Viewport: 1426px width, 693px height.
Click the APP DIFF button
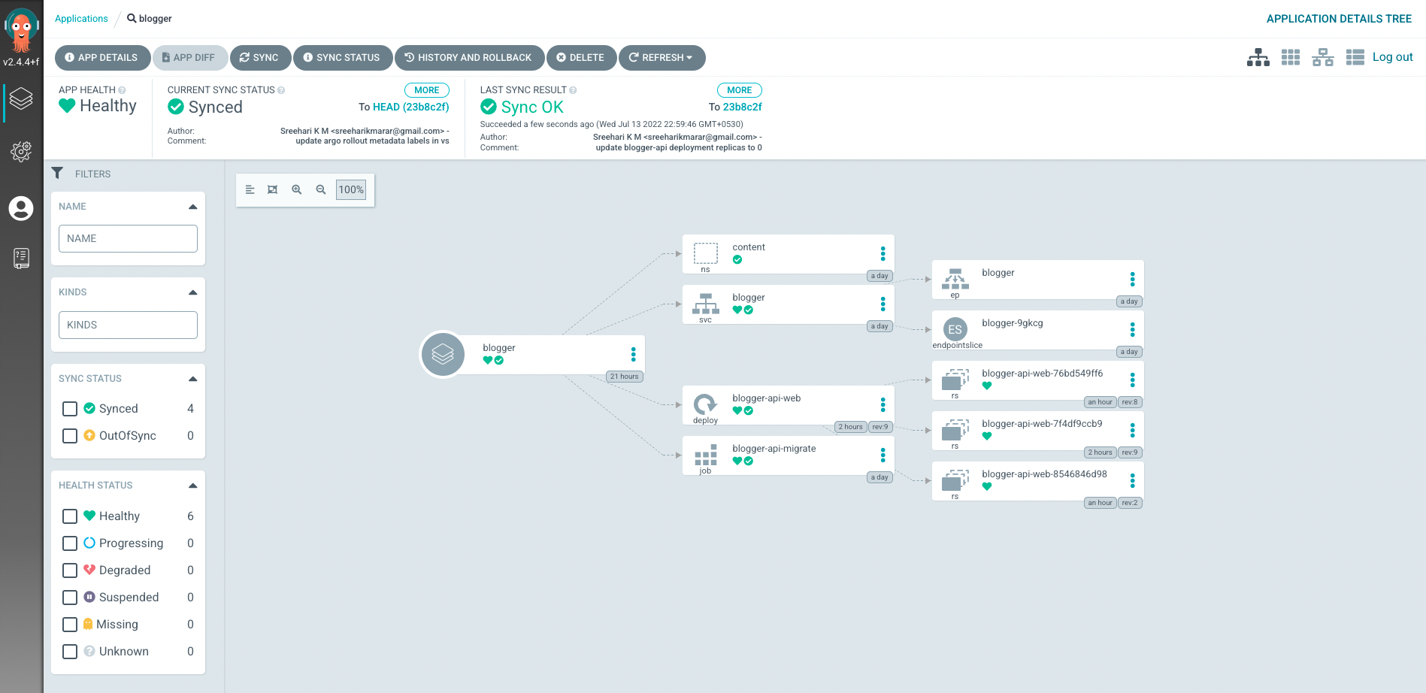[x=189, y=58]
